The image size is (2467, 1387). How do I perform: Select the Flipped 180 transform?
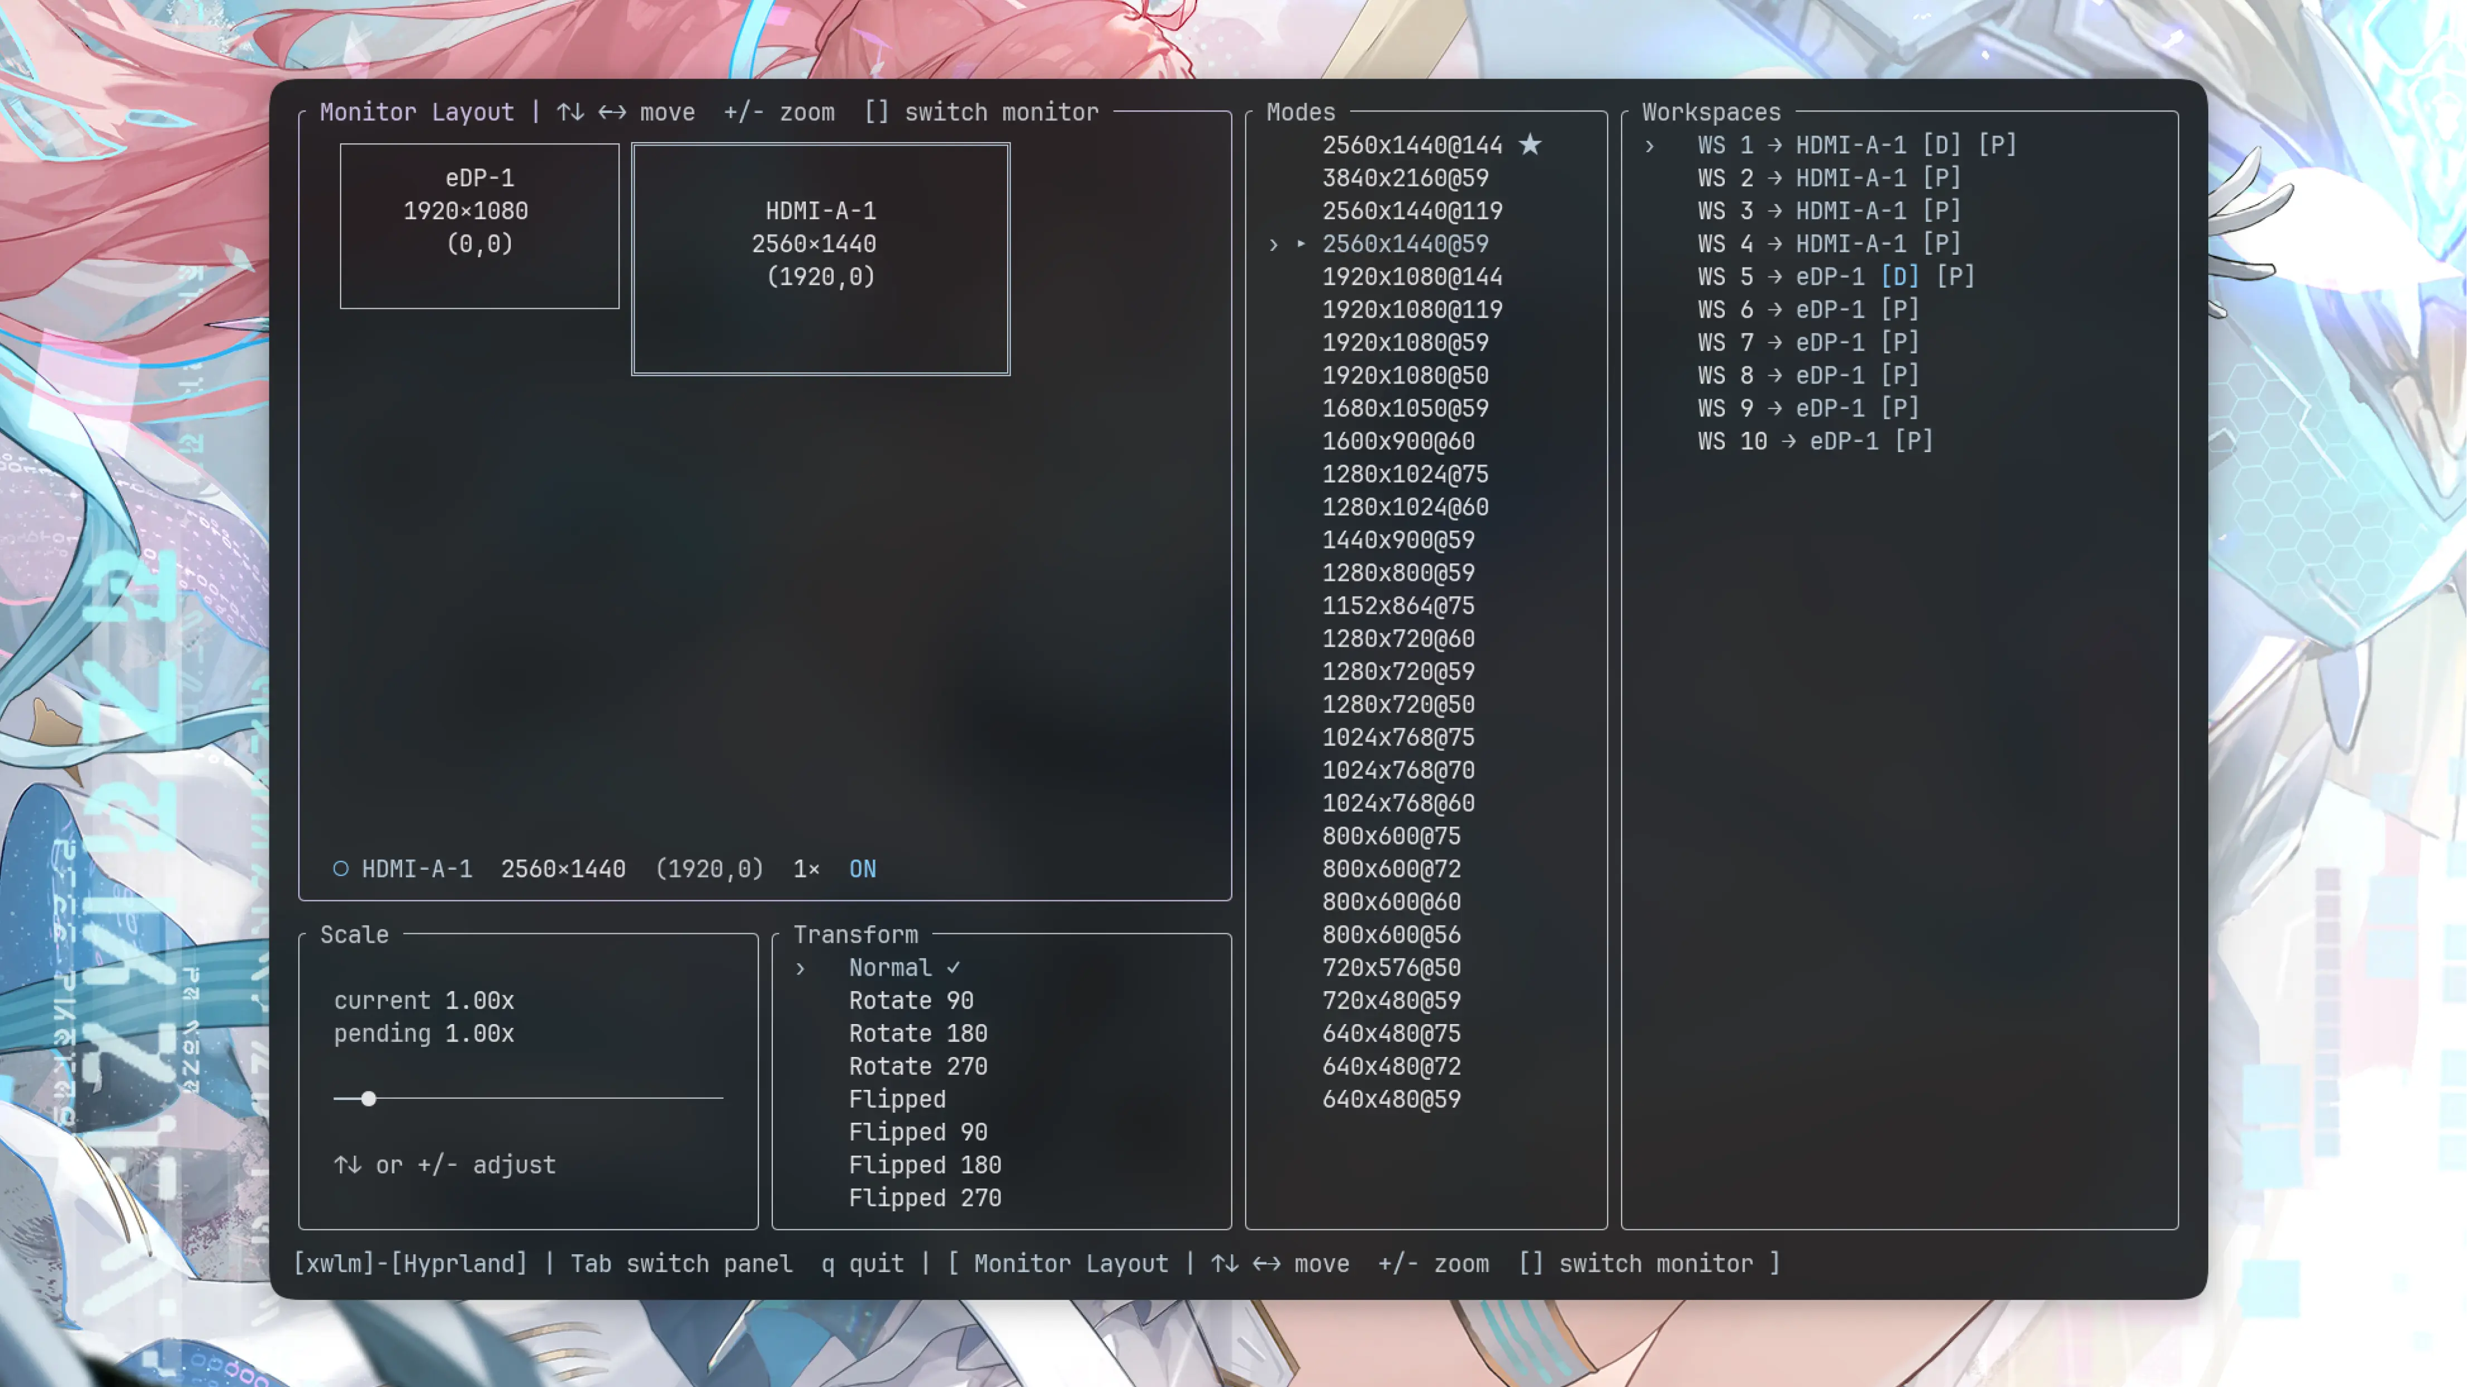point(925,1165)
